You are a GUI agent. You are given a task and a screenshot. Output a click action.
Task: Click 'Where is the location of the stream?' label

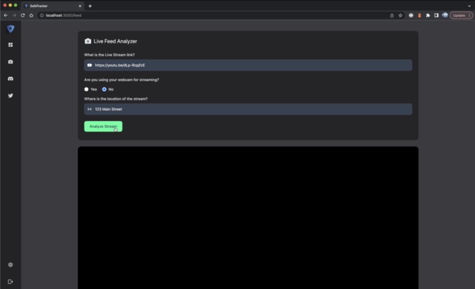tap(116, 99)
